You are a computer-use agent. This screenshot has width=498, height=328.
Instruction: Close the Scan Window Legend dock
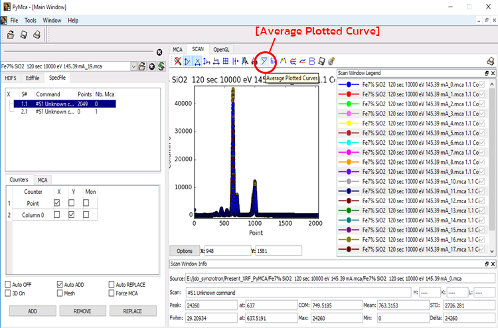[493, 73]
